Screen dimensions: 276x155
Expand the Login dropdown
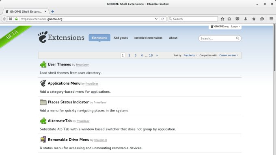click(235, 26)
